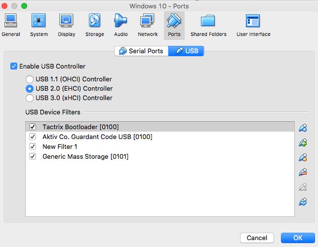Edit the selected USB filter
This screenshot has height=247, width=318.
303,157
